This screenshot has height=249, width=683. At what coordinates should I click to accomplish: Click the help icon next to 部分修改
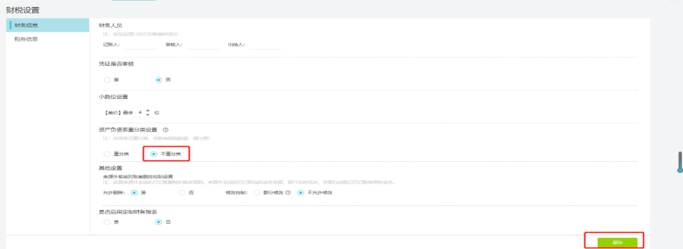[288, 192]
